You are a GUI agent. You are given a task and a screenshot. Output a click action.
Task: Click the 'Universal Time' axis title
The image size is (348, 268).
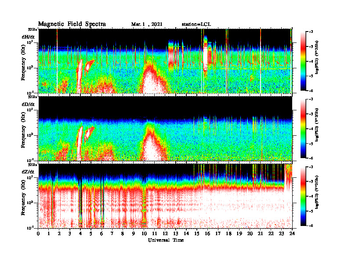click(166, 240)
